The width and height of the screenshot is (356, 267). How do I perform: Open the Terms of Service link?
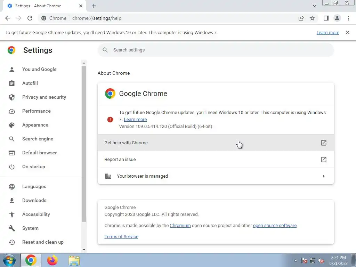121,236
